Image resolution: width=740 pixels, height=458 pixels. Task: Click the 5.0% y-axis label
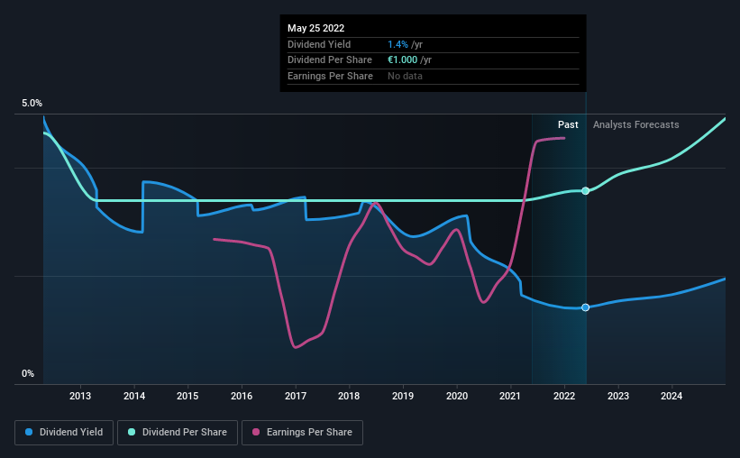click(x=32, y=103)
